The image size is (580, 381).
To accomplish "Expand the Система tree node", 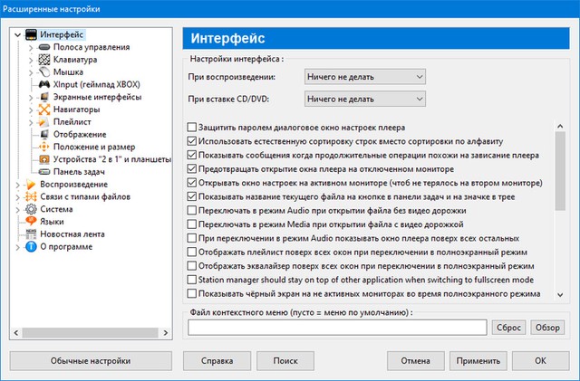I will 19,208.
